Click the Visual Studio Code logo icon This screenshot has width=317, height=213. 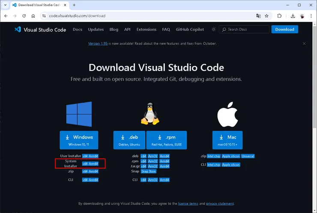click(18, 30)
